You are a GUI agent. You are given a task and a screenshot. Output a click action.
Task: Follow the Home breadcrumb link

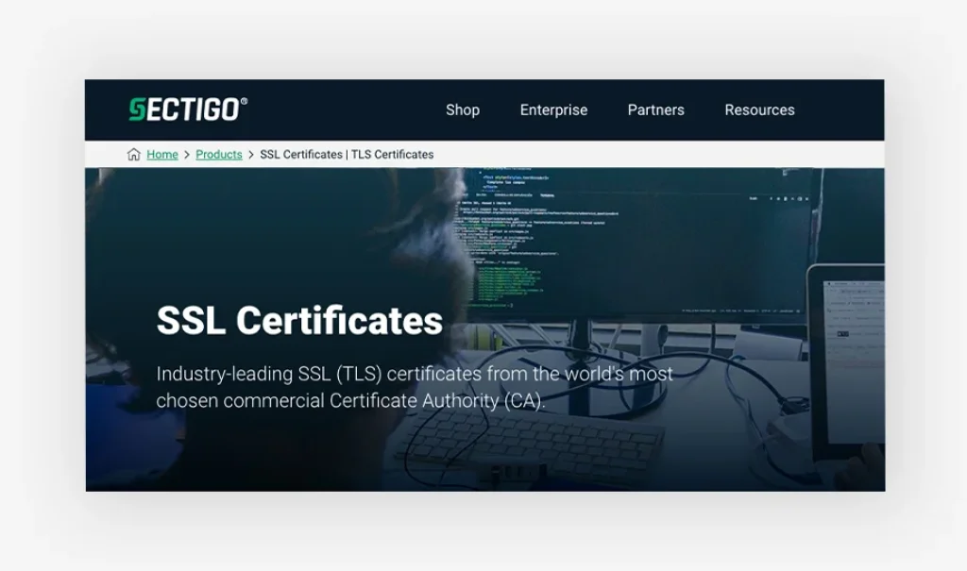162,155
